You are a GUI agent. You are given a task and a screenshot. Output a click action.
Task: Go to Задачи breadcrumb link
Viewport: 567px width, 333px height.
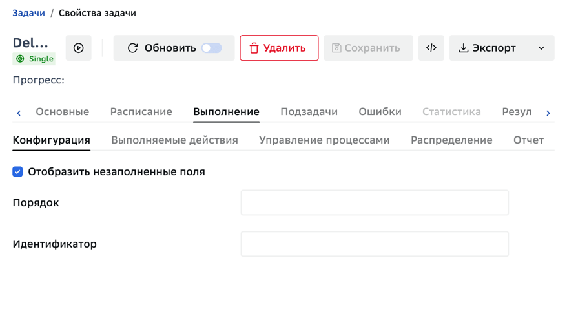28,13
